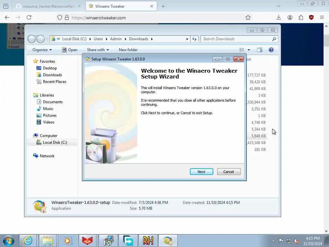Open the uBlock Origin shield icon
Viewport: 329px width, 247px height.
click(x=311, y=17)
